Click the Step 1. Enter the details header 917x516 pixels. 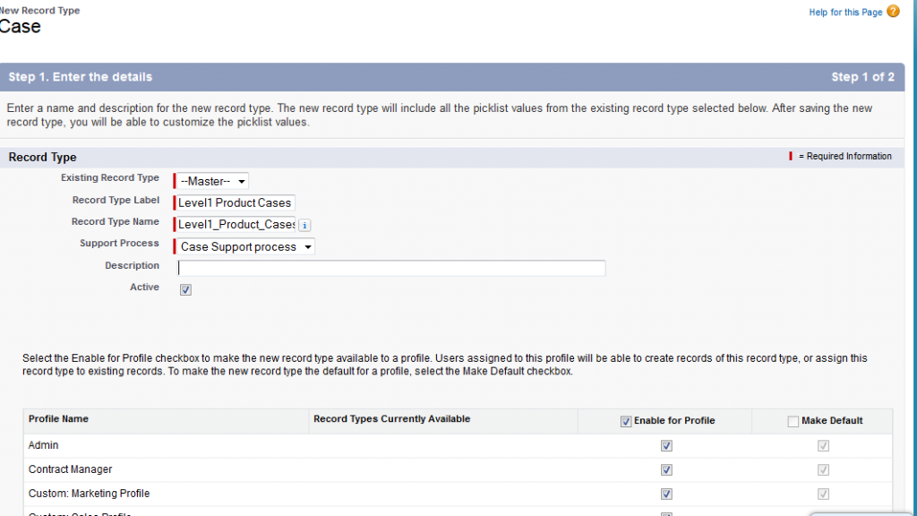tap(81, 77)
